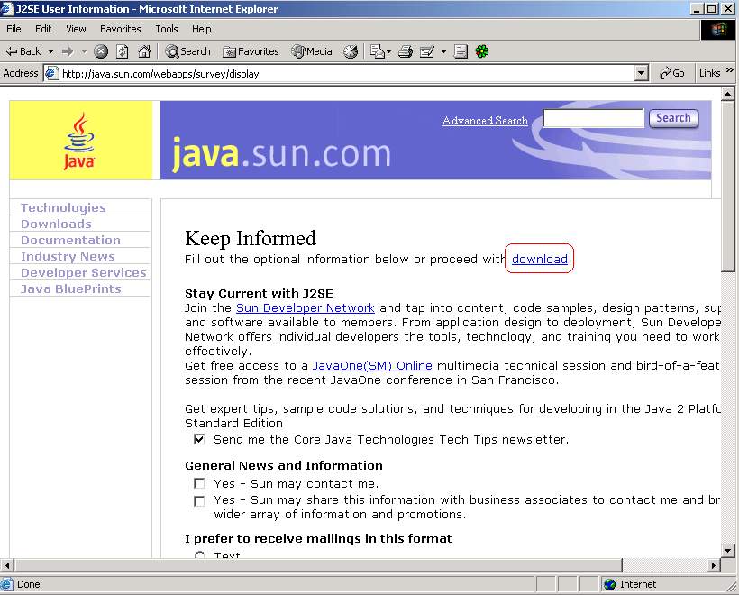Viewport: 739px width, 595px height.
Task: Open Developer Services in left navigation
Action: pyautogui.click(x=84, y=272)
